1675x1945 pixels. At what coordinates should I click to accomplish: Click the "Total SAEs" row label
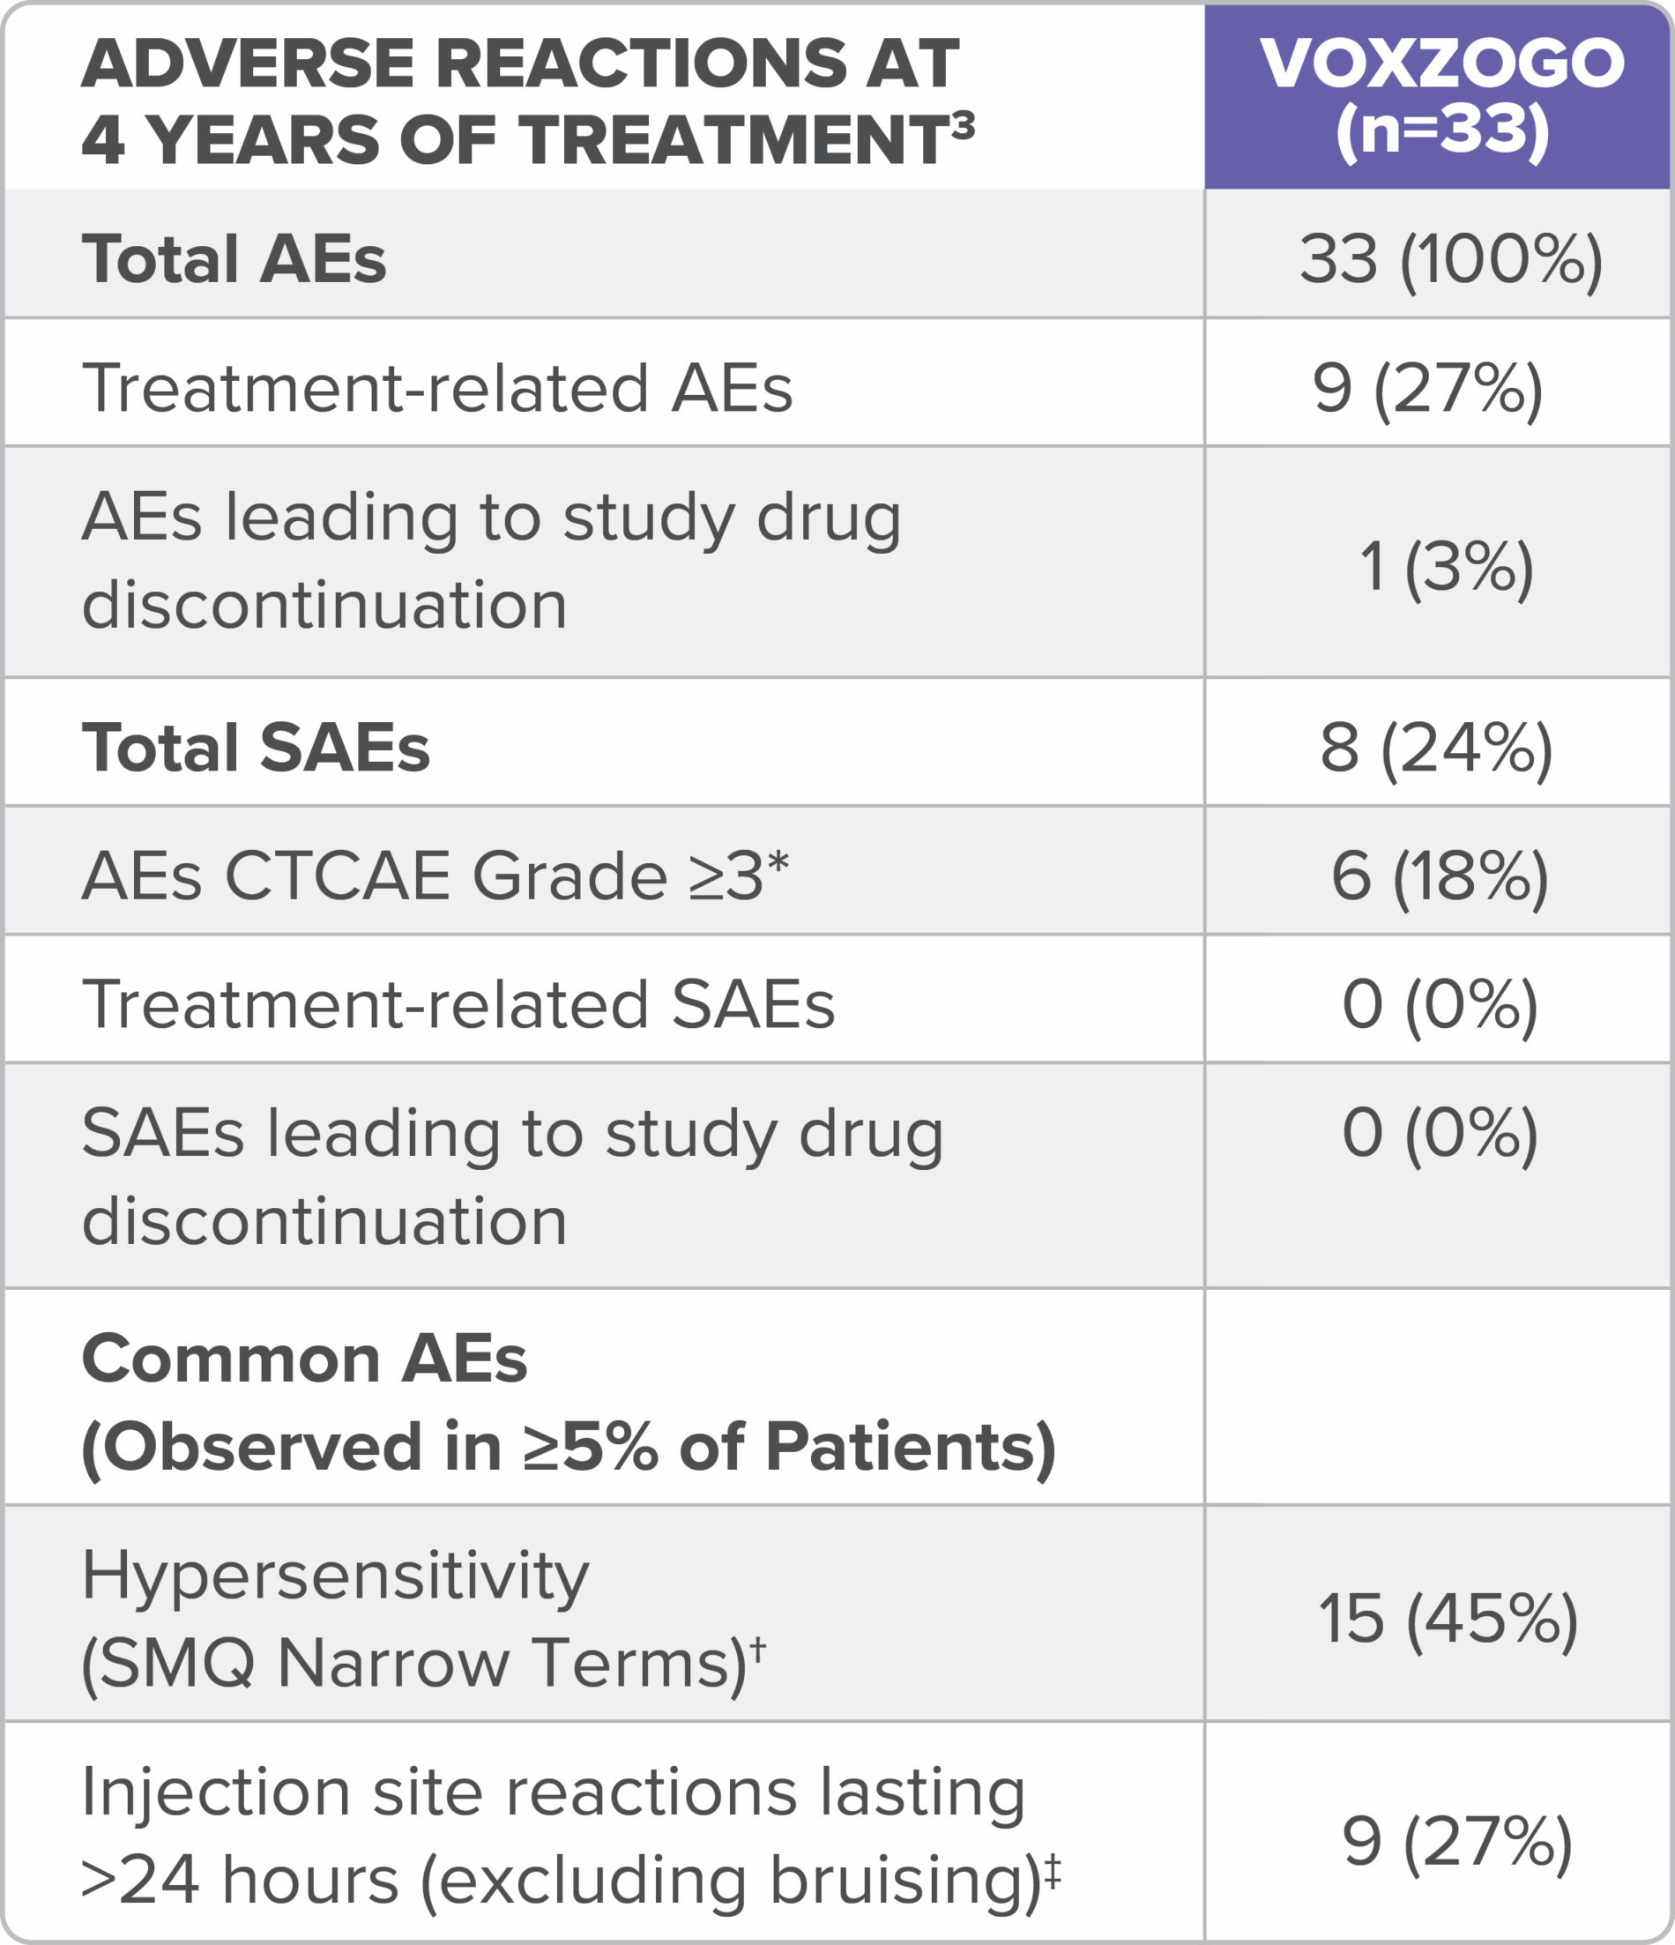(256, 747)
